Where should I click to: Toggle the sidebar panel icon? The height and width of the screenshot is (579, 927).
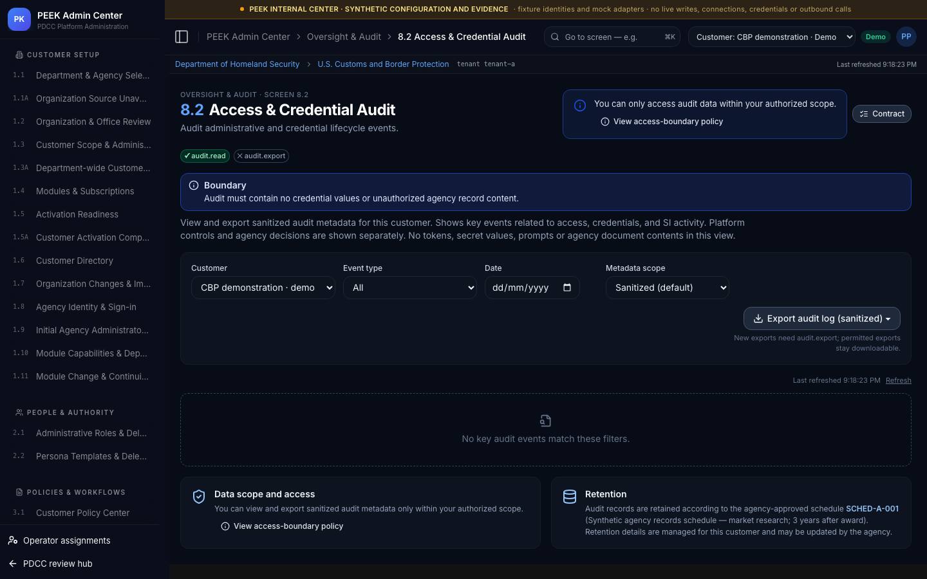[x=182, y=37]
